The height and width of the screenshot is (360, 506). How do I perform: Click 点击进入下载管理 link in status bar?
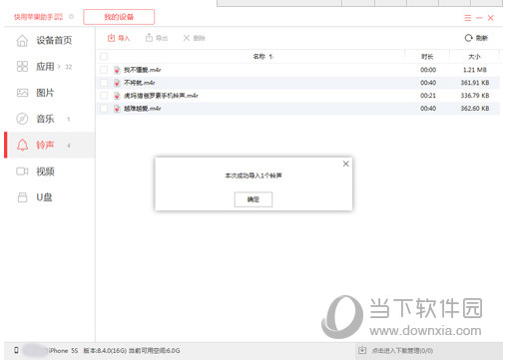[x=402, y=350]
